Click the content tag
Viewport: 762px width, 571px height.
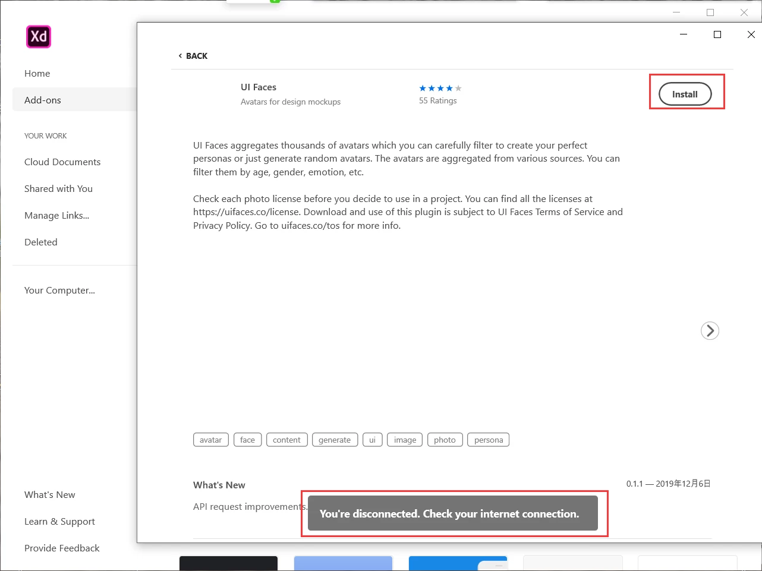[x=287, y=440]
